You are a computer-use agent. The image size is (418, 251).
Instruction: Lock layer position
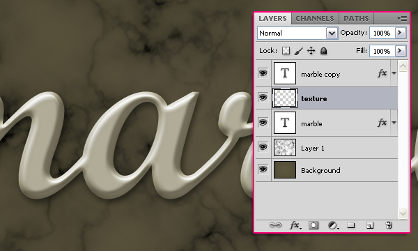[x=311, y=51]
